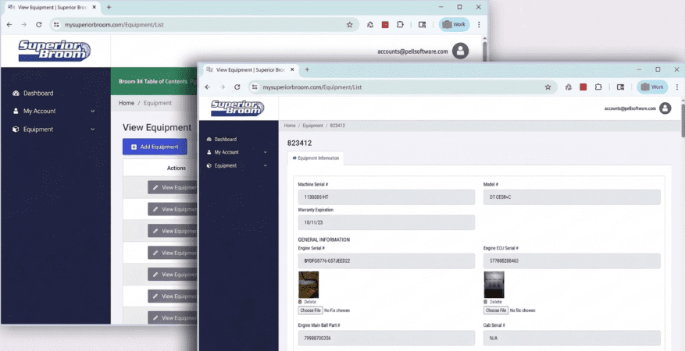Click the Dashboard icon in front window sidebar
685x351 pixels.
point(209,139)
